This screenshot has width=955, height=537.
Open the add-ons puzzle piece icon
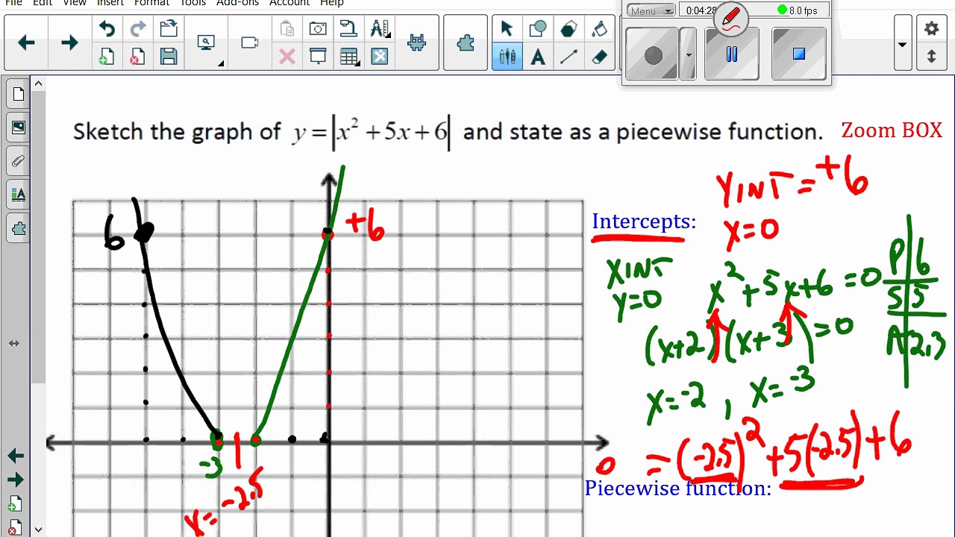click(x=466, y=43)
